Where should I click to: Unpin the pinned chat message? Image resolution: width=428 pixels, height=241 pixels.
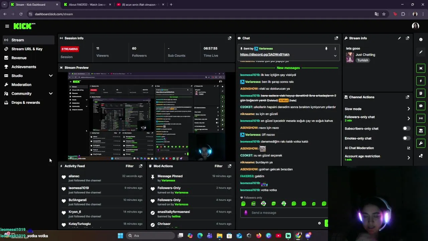pos(326,49)
